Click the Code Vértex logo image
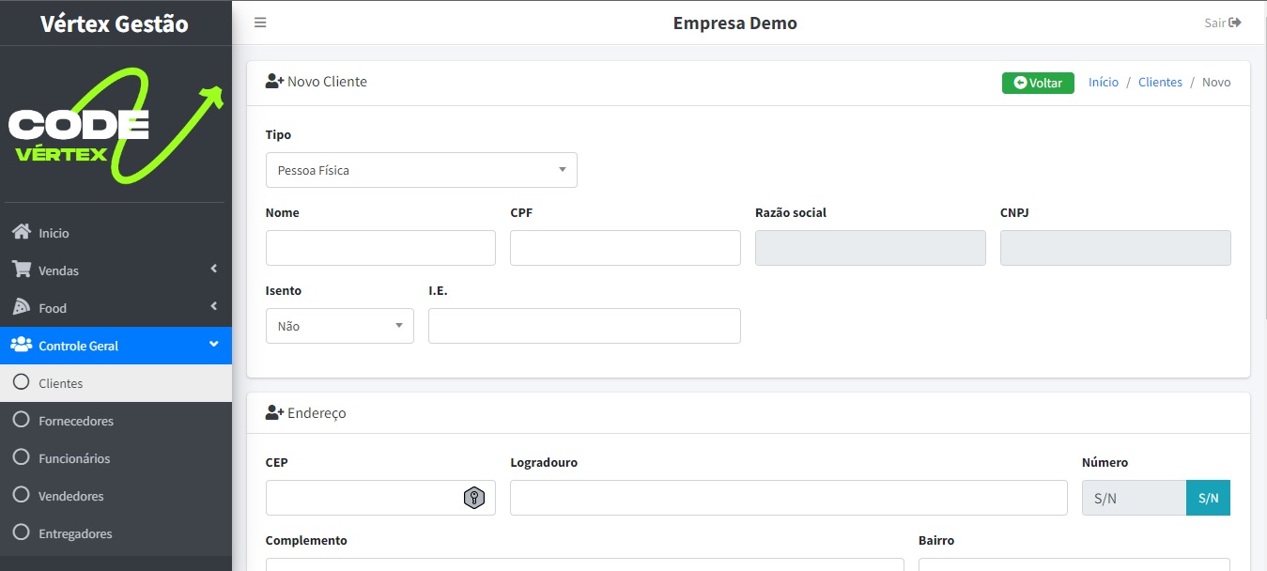 (116, 125)
